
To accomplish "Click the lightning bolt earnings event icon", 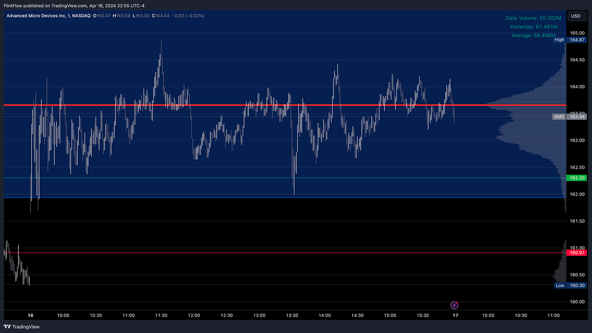I will coord(454,305).
